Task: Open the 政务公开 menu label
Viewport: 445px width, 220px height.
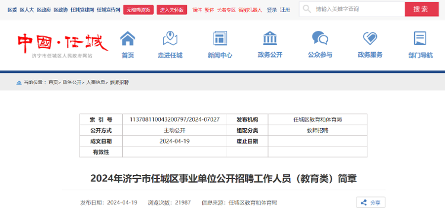Action: (x=270, y=55)
